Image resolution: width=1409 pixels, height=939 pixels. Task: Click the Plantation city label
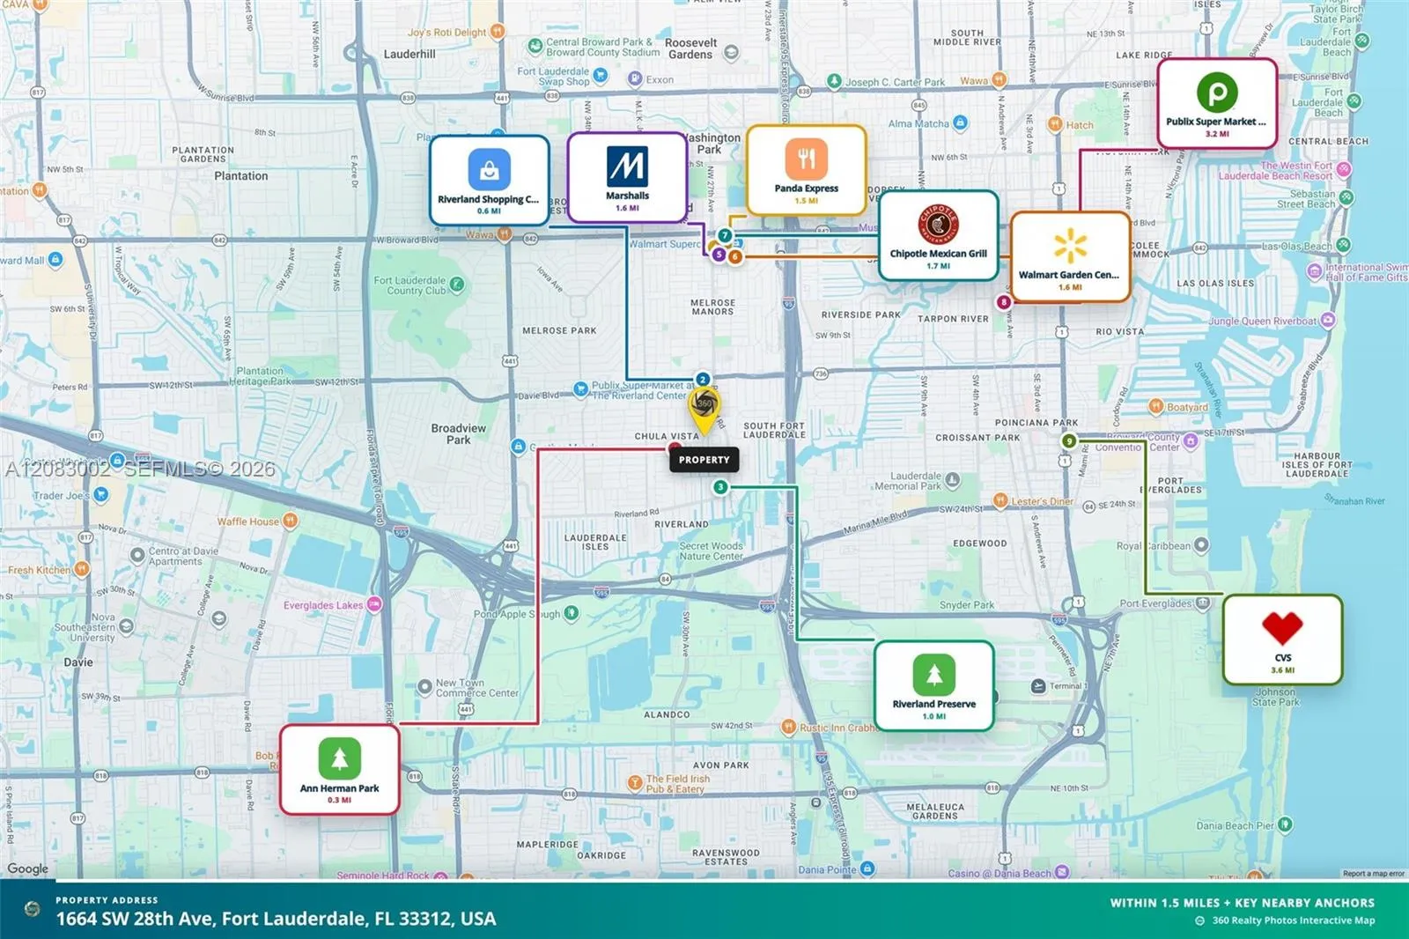(x=240, y=176)
